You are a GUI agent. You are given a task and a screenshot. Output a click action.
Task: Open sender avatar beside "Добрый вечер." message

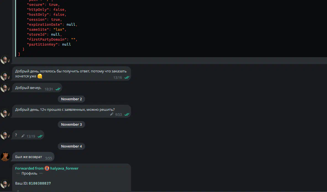(5, 88)
